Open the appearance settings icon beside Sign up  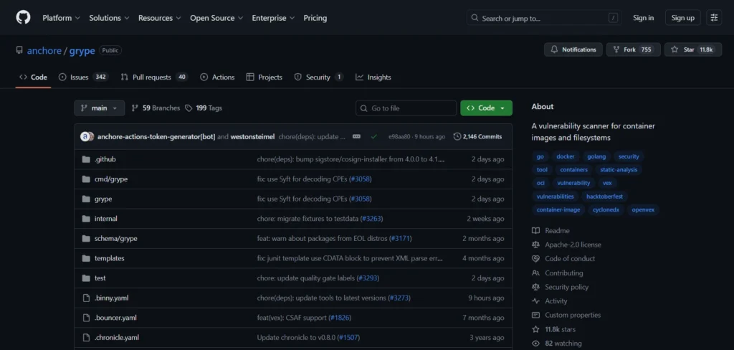point(714,18)
